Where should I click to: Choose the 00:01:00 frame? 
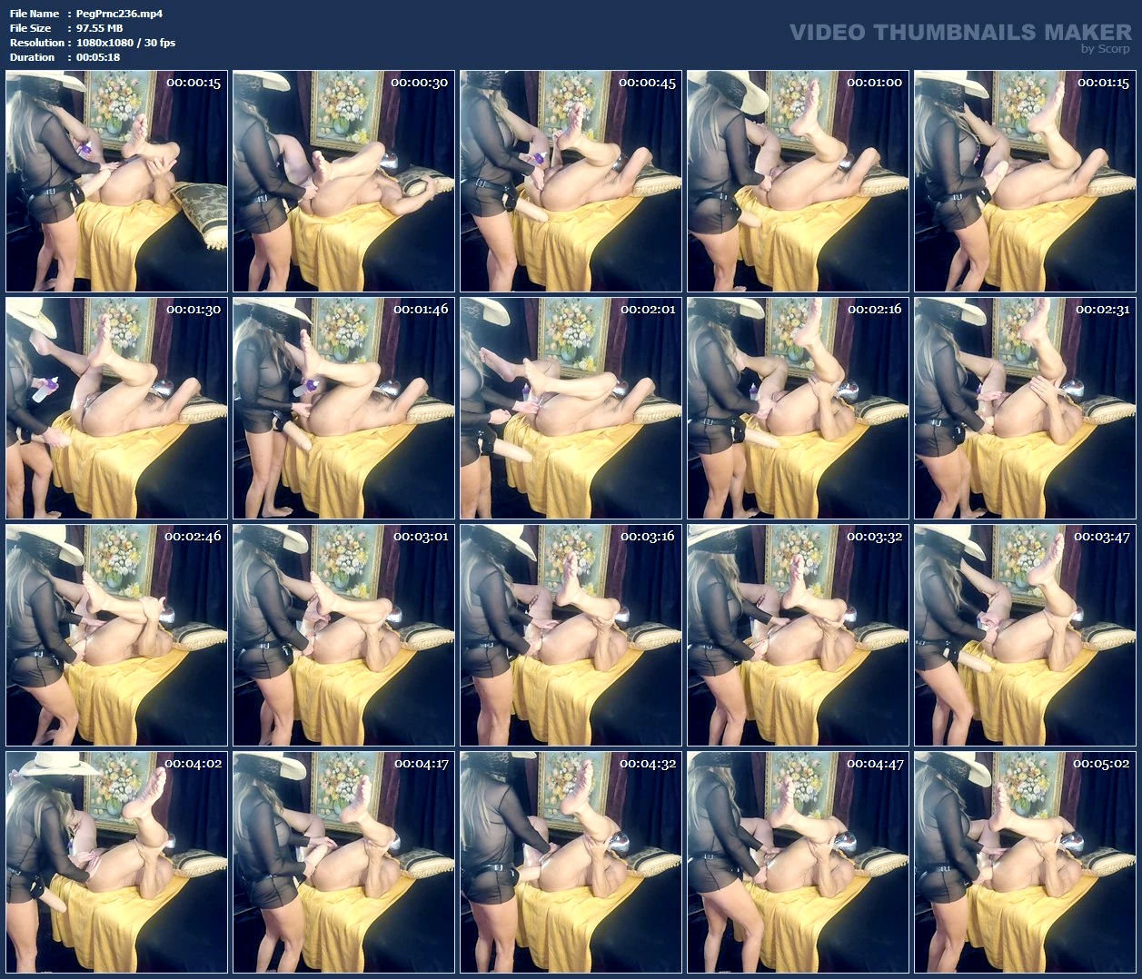tap(798, 181)
